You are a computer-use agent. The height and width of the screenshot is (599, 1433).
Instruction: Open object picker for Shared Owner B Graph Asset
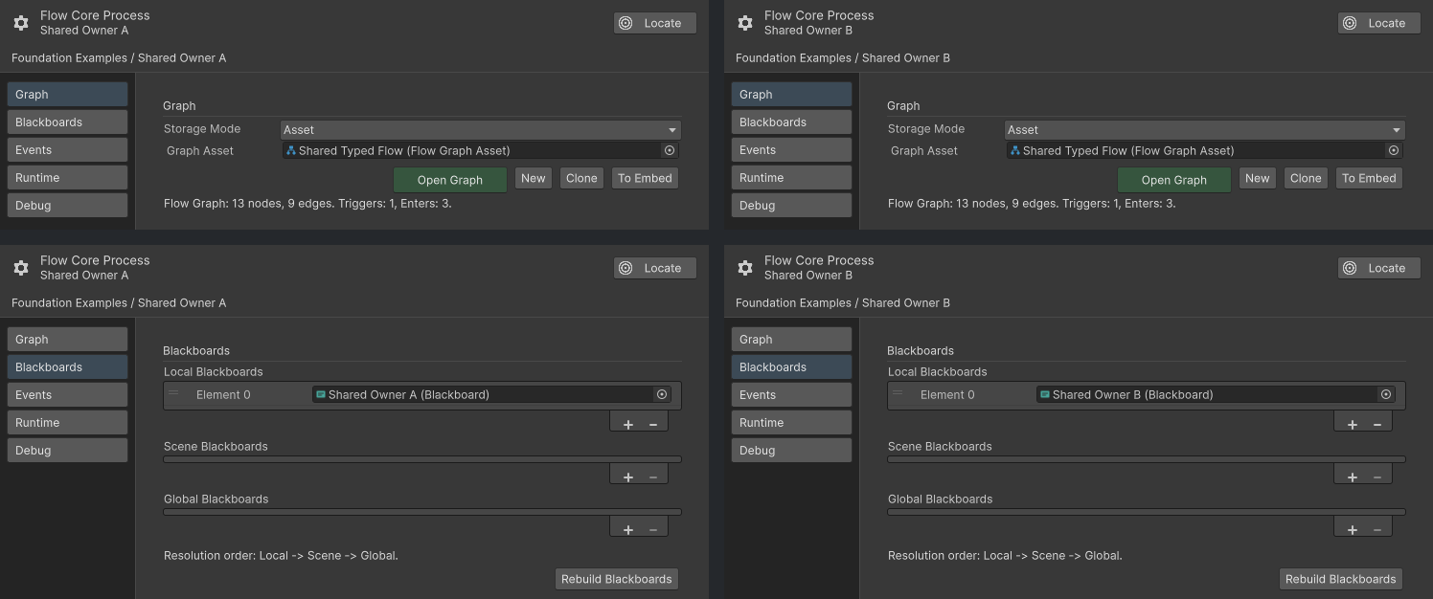(x=1394, y=150)
